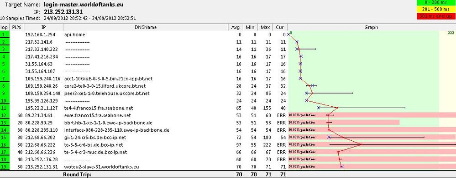The image size is (456, 178).
Task: Click ewe.franco15.fra.seabone.net DNS name
Action: pos(97,115)
